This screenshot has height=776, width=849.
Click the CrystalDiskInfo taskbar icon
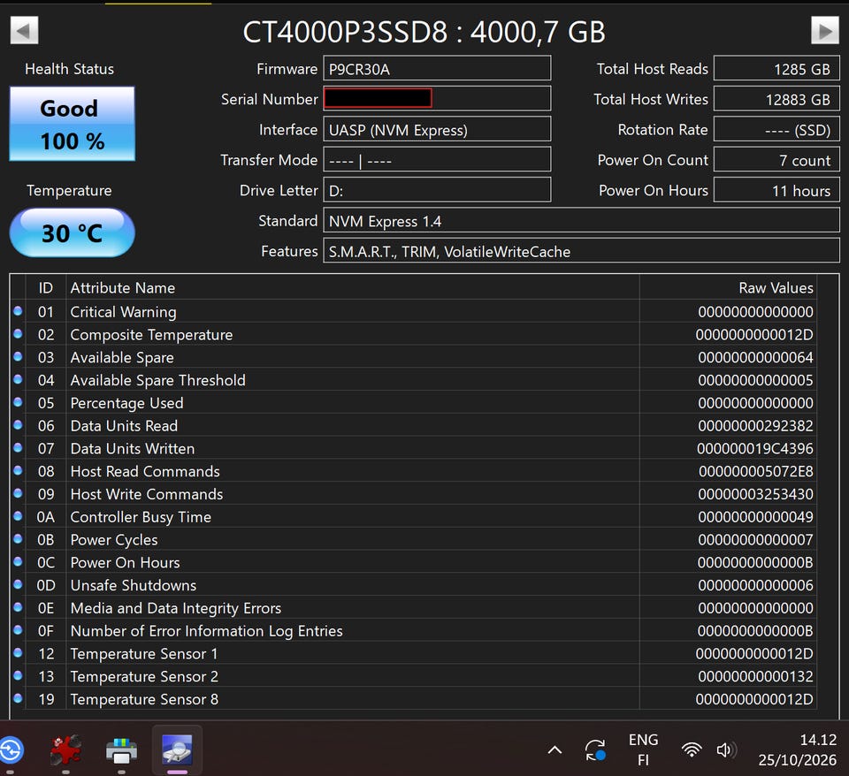[177, 750]
